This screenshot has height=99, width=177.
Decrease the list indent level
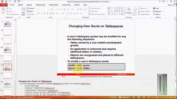(78, 9)
